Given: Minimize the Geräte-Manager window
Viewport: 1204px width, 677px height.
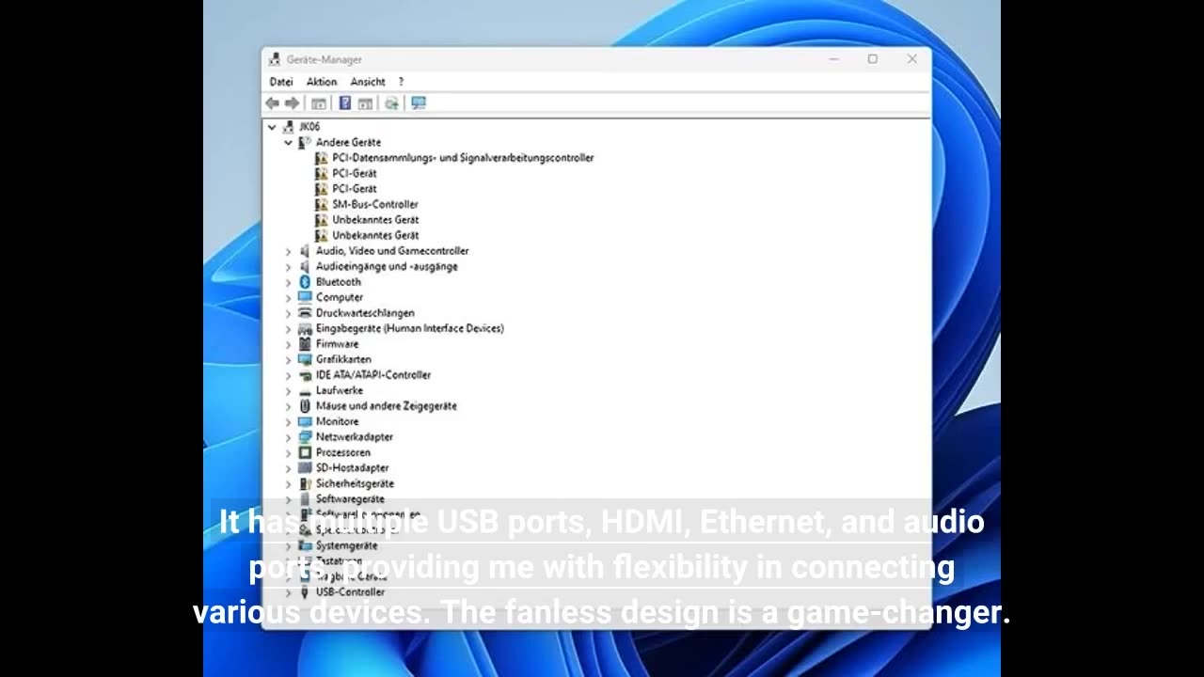Looking at the screenshot, I should (x=833, y=59).
